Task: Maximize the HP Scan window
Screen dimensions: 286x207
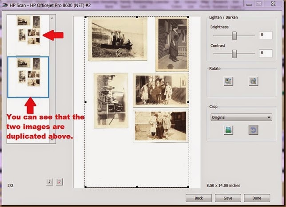Action: click(259, 4)
